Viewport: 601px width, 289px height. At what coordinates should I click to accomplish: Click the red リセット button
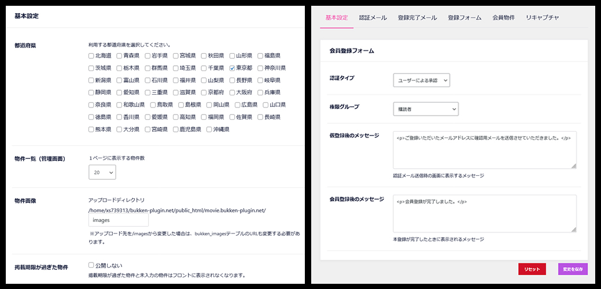coord(532,269)
